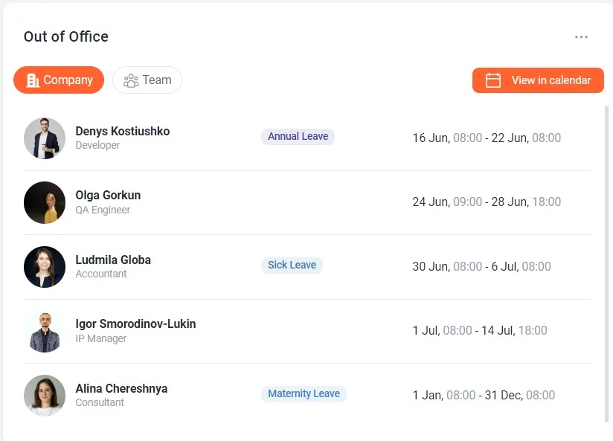Click the calendar icon in View button
The height and width of the screenshot is (441, 613).
[x=493, y=80]
